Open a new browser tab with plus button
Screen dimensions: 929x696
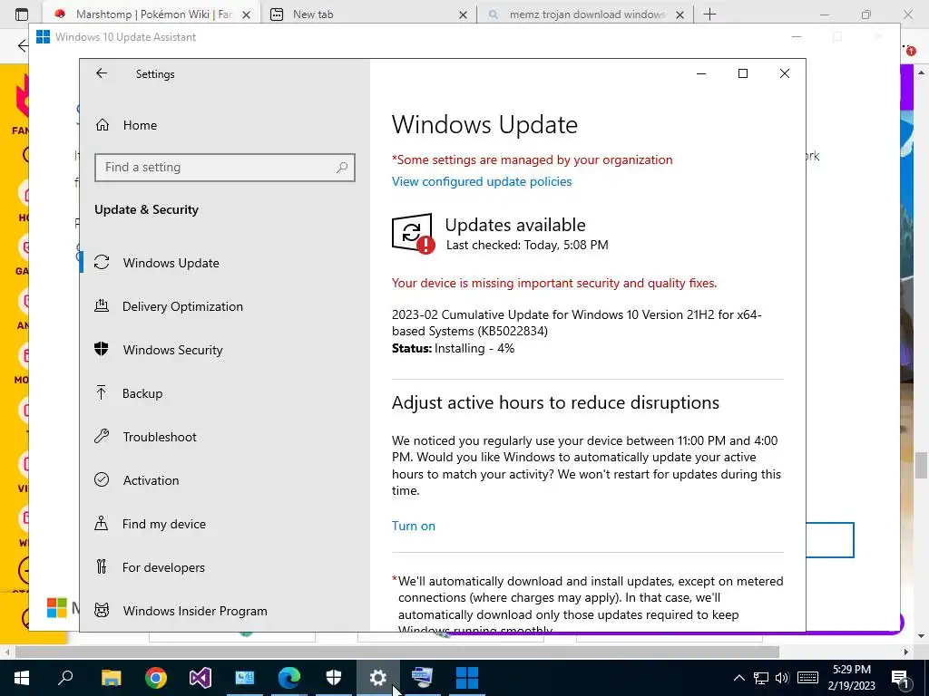click(709, 14)
